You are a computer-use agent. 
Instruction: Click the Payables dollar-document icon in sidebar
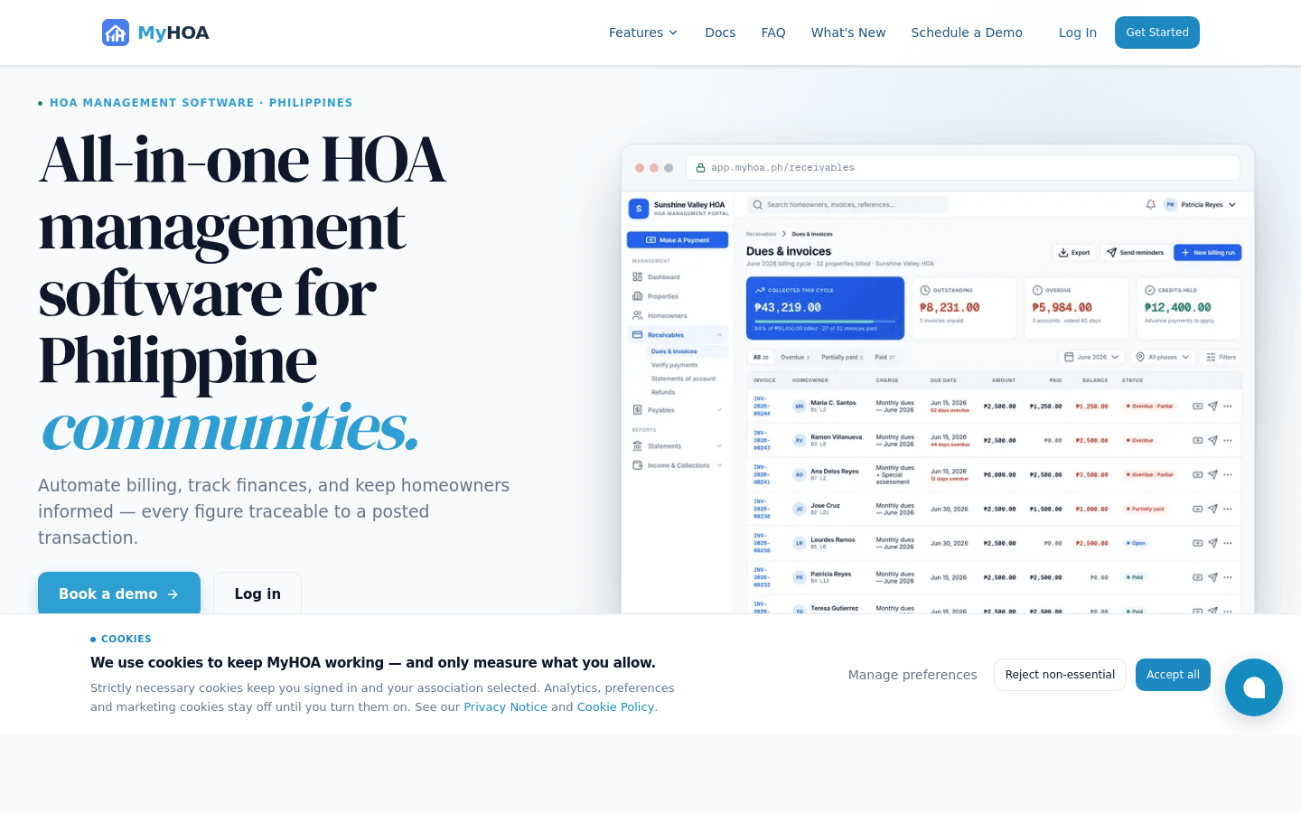[x=638, y=410]
